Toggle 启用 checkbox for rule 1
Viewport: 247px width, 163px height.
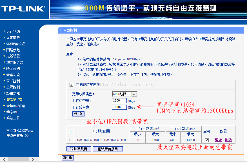click(x=207, y=140)
